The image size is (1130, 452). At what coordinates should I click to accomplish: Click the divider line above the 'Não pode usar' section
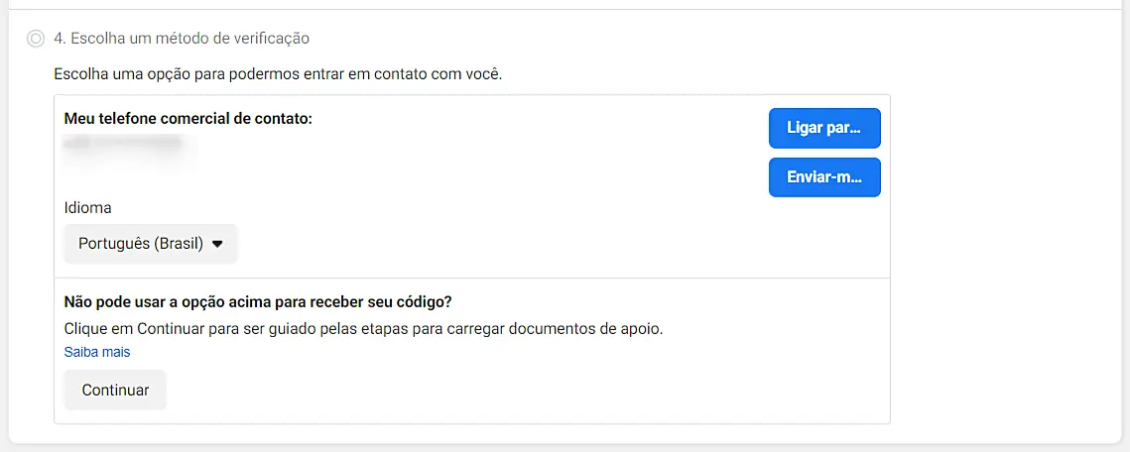click(472, 279)
